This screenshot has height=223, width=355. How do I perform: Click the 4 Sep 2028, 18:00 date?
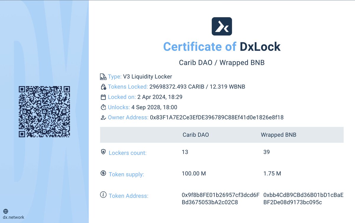[x=154, y=107]
